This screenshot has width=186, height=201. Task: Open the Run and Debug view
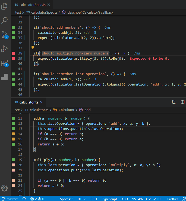pyautogui.click(x=5, y=49)
